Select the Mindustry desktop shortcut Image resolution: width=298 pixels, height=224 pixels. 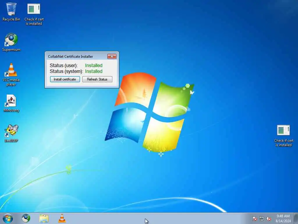(x=11, y=104)
